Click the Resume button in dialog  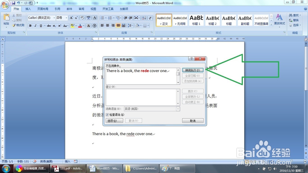(193, 70)
